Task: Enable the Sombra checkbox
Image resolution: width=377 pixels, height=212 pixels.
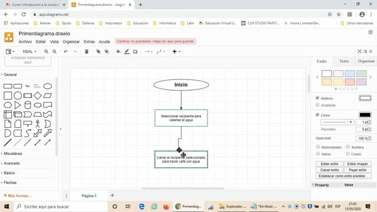Action: tap(348, 147)
